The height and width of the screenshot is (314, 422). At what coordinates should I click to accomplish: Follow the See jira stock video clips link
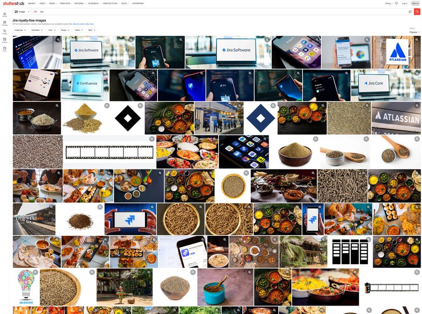pyautogui.click(x=84, y=24)
